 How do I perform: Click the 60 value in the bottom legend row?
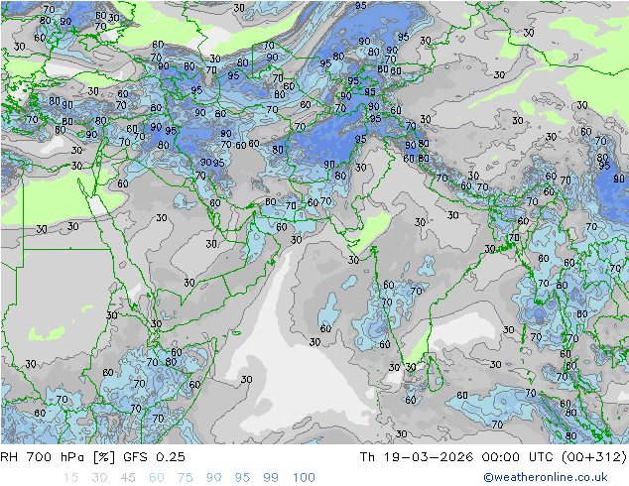(157, 478)
